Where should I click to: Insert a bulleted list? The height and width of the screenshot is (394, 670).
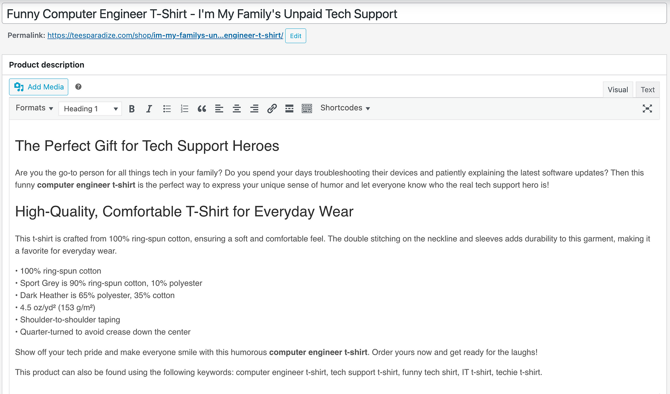coord(167,109)
